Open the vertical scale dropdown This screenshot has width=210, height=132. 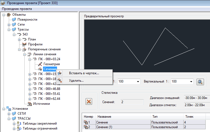pyautogui.click(x=191, y=82)
